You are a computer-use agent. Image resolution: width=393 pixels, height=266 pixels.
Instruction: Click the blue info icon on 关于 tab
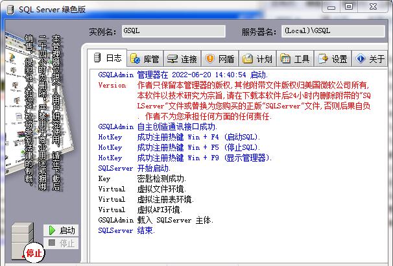[360, 58]
